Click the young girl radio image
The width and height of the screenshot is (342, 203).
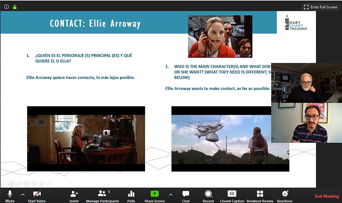pos(86,139)
